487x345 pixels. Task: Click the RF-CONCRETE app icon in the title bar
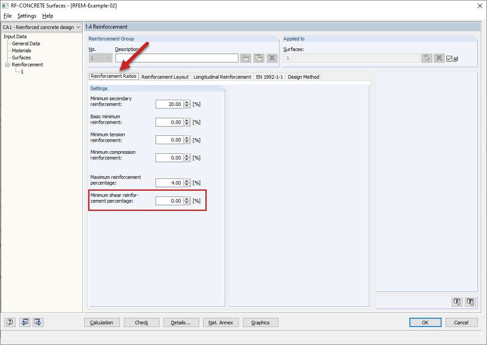point(5,6)
